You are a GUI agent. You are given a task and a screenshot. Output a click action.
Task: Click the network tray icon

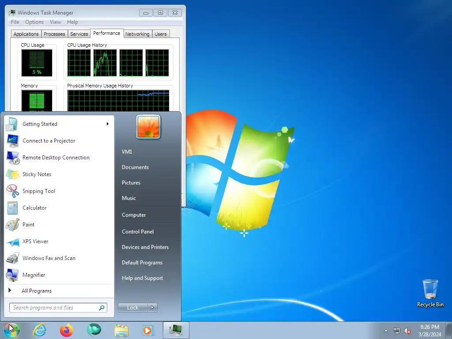point(397,331)
